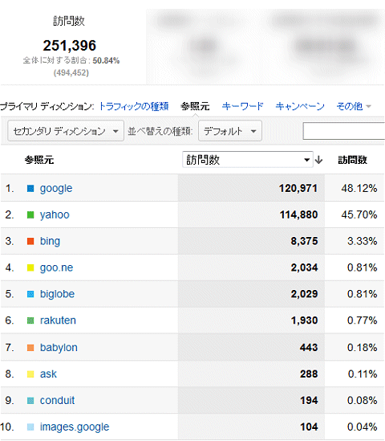This screenshot has height=441, width=385.
Task: Click biglobe visits value 2,029
Action: (x=304, y=294)
